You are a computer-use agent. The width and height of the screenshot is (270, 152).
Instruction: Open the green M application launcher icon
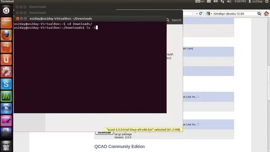click(6, 96)
